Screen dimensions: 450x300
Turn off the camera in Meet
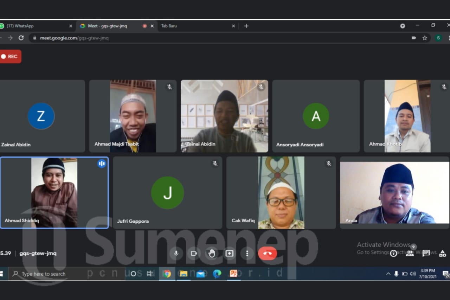pyautogui.click(x=194, y=253)
